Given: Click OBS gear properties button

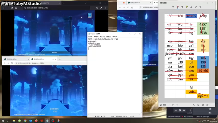Looking at the screenshot, I should (x=184, y=110).
